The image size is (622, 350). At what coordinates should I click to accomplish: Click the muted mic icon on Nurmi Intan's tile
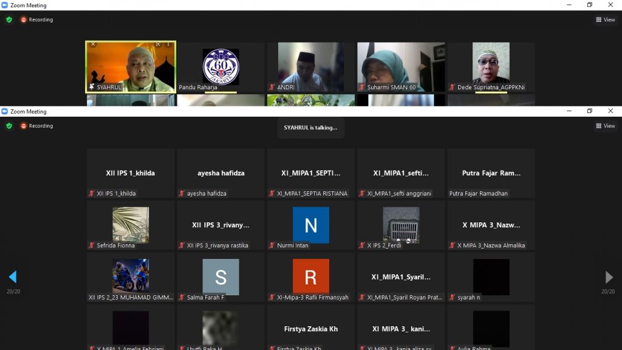272,245
